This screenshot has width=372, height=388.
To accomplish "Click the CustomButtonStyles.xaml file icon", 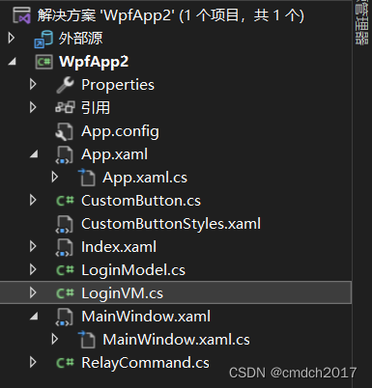I will pos(65,224).
